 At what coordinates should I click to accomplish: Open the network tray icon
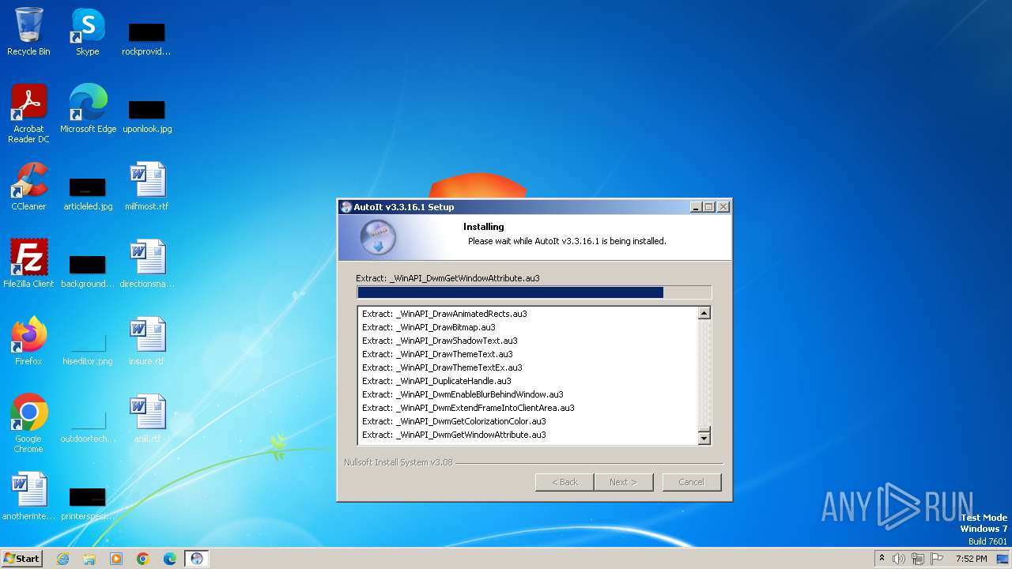(918, 559)
